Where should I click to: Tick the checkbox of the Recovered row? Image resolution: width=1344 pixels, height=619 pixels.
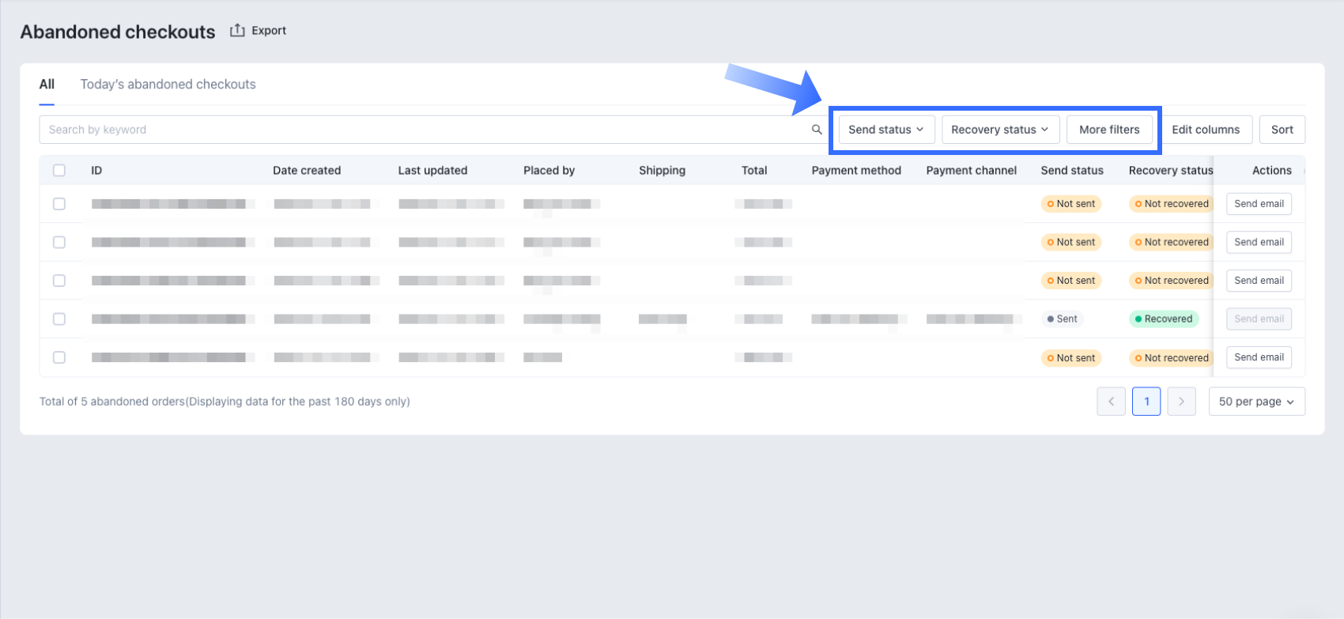pos(59,319)
